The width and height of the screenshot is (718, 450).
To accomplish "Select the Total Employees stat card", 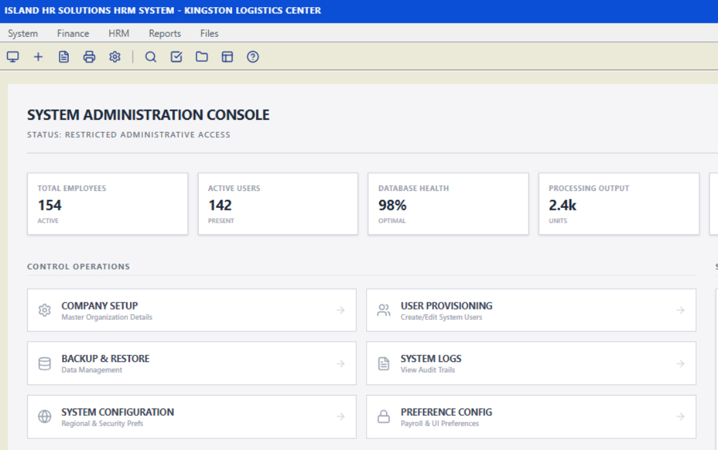I will [107, 204].
